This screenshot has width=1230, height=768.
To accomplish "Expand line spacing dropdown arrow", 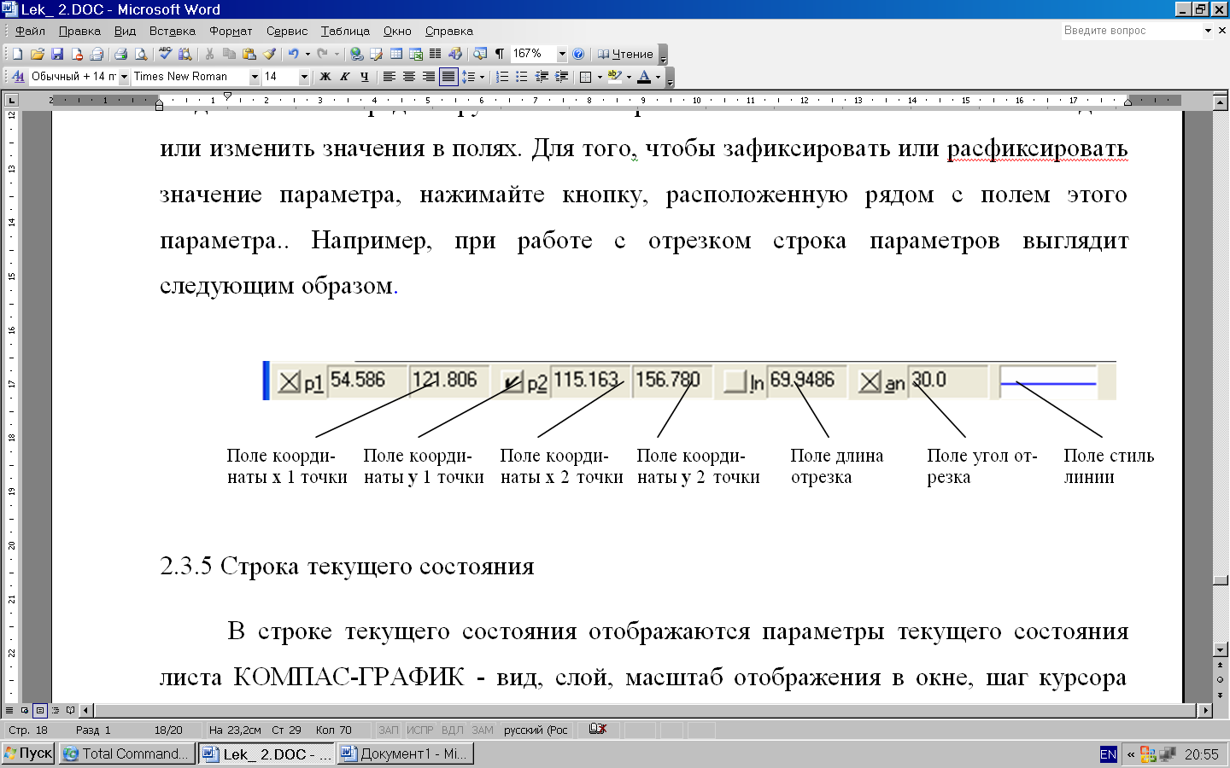I will [483, 77].
